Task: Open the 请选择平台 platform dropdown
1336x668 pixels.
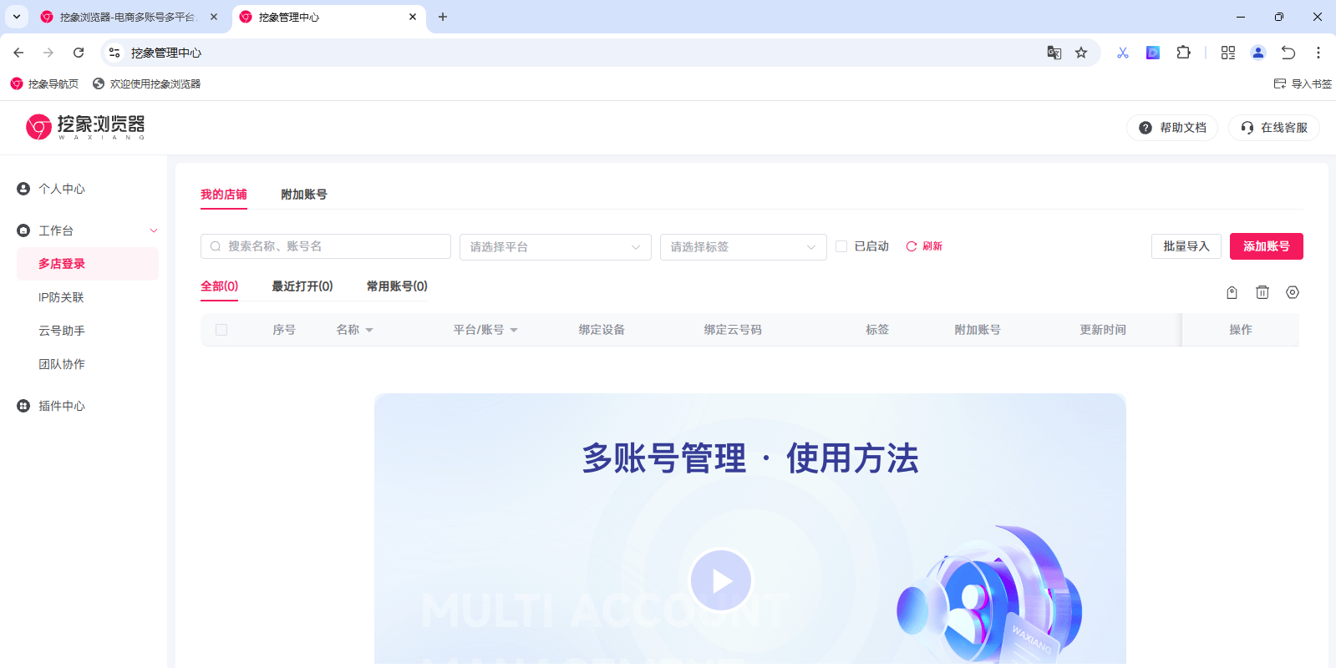Action: 555,247
